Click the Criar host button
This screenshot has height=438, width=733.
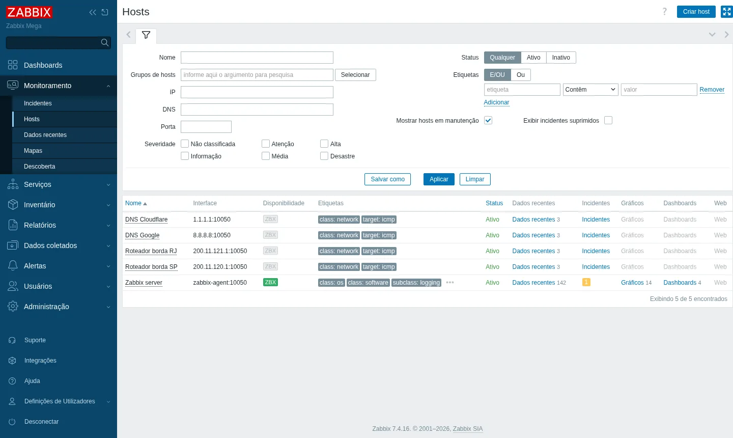coord(696,12)
